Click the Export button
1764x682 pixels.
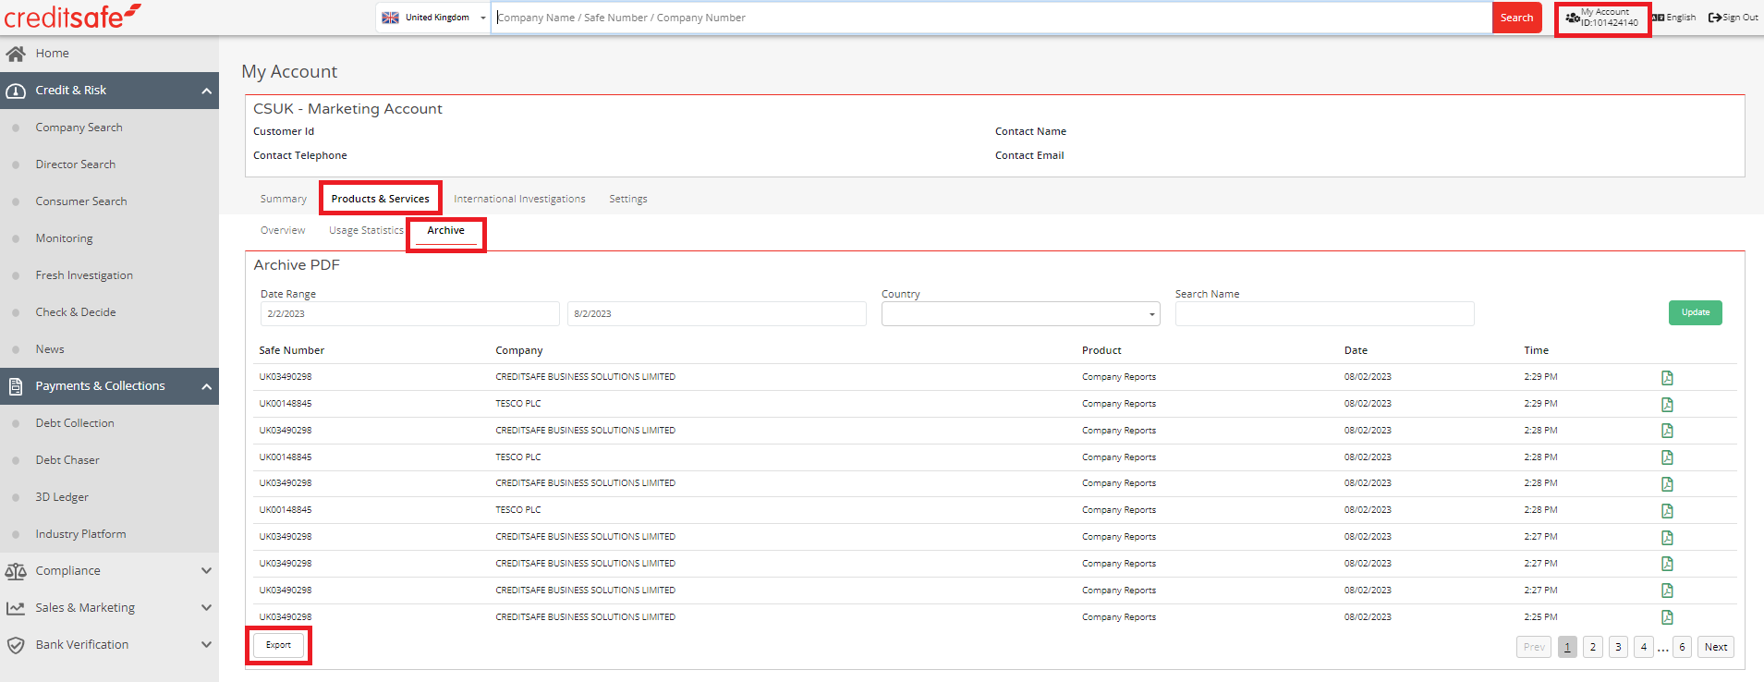(278, 645)
